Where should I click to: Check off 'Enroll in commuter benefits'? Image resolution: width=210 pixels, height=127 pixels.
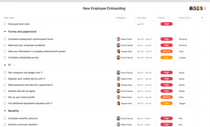(5, 124)
